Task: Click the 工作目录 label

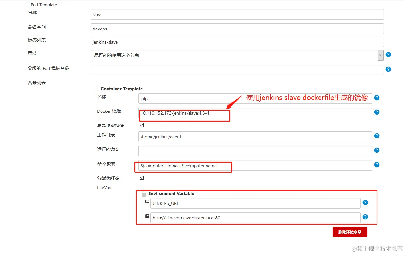Action: tap(106, 135)
